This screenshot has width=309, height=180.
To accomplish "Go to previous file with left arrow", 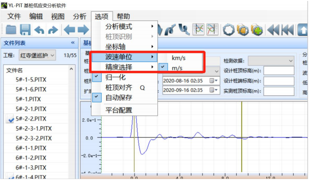I will tap(69, 30).
